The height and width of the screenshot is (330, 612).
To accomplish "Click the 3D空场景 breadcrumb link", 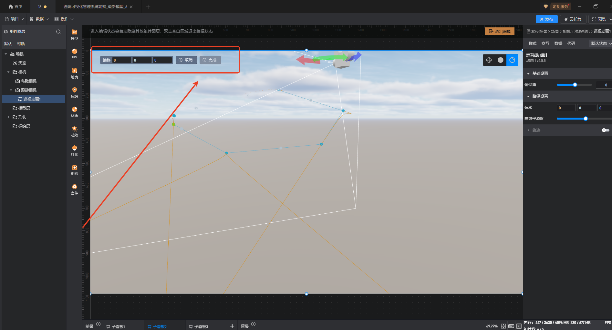I will (x=539, y=31).
